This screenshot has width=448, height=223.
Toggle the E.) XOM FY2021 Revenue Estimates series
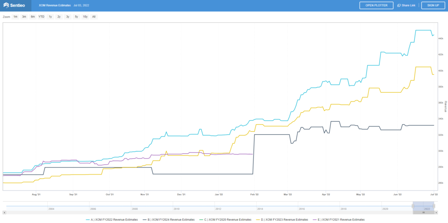[x=339, y=220]
